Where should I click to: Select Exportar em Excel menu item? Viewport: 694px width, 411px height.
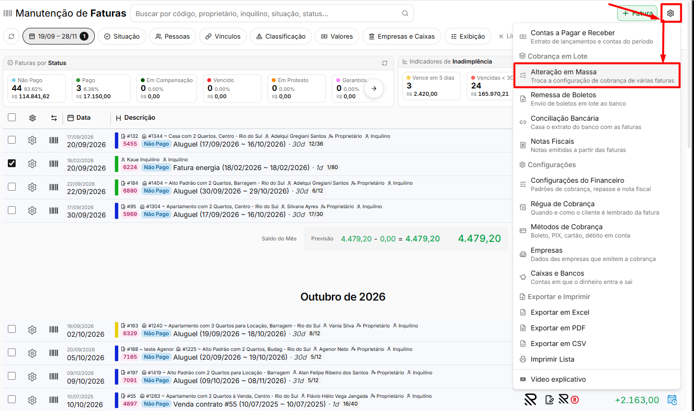597,312
